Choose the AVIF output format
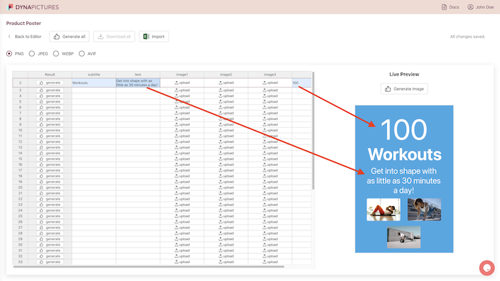Viewport: 500px width, 281px height. point(82,53)
